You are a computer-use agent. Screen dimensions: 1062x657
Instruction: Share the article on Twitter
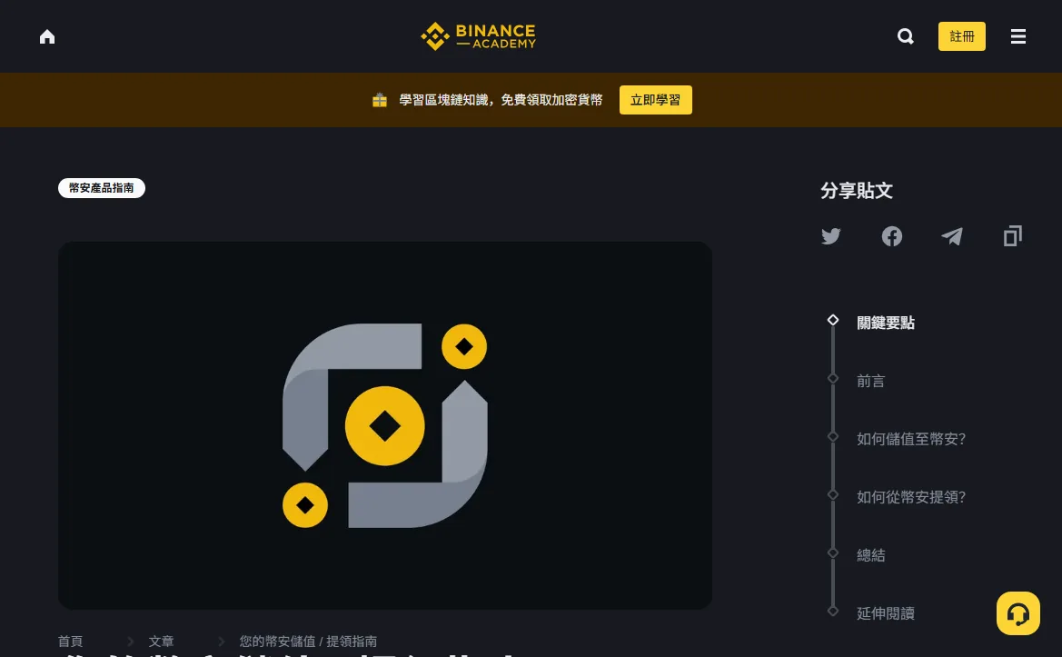tap(831, 236)
